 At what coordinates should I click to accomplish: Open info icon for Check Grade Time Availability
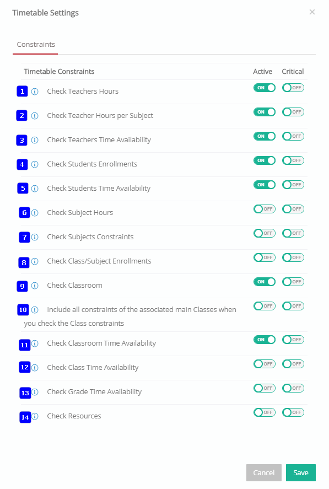point(35,392)
